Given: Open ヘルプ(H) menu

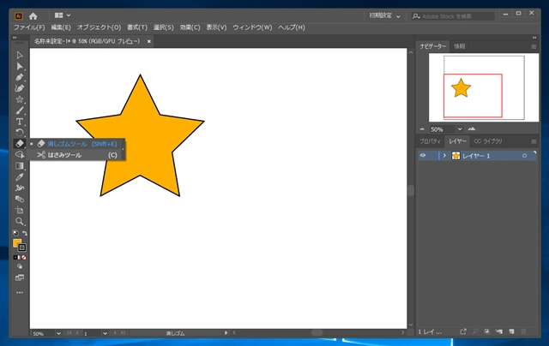Looking at the screenshot, I should (x=292, y=27).
